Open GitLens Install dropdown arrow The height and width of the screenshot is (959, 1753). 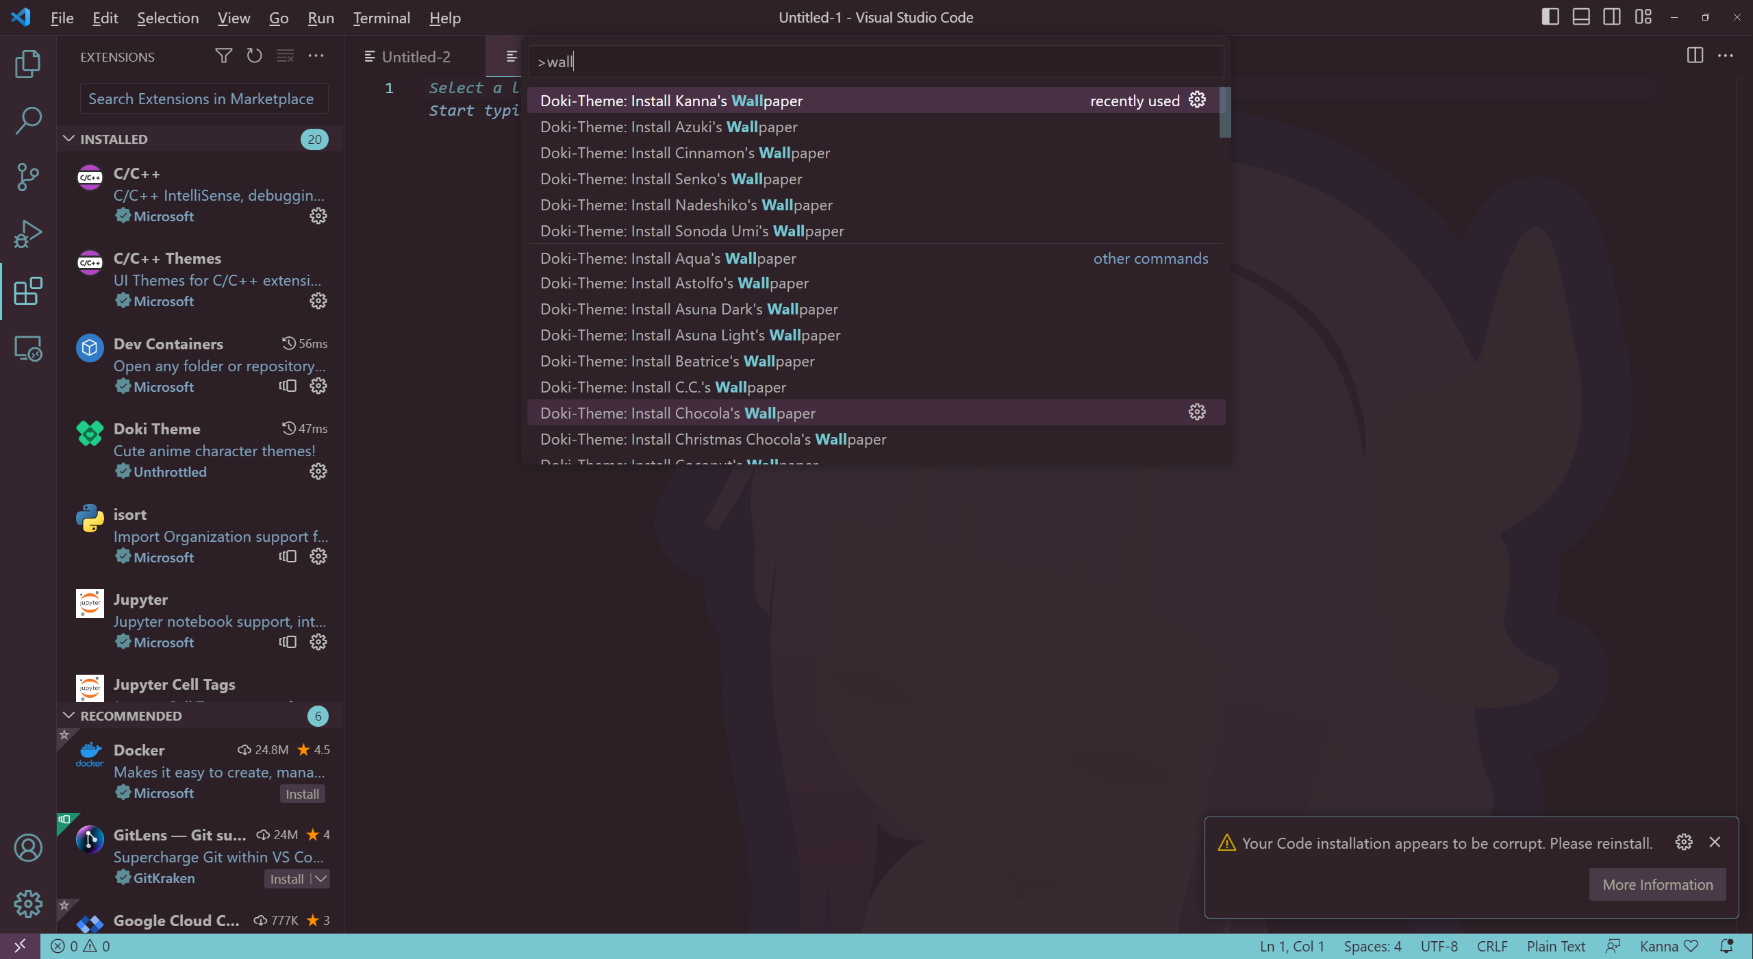coord(321,879)
